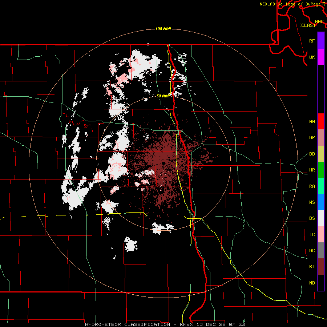327x327 pixels.
Task: Click the UK magenta legend swatch
Action: click(321, 57)
